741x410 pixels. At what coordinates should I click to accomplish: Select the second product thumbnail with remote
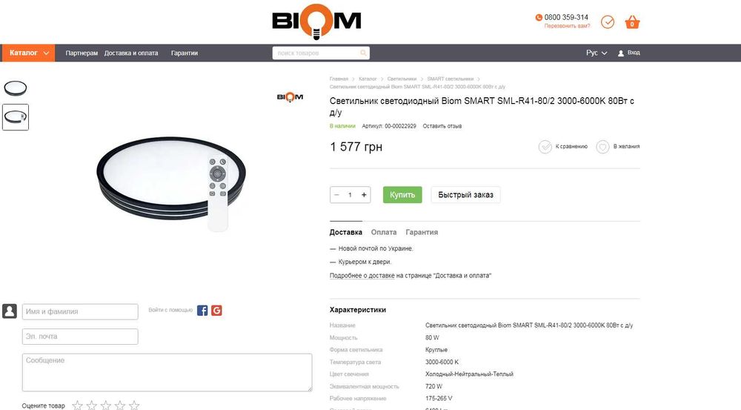[16, 117]
